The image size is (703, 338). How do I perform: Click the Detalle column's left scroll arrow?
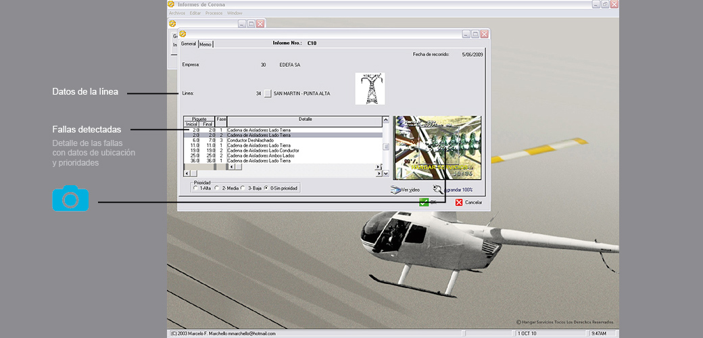point(231,167)
